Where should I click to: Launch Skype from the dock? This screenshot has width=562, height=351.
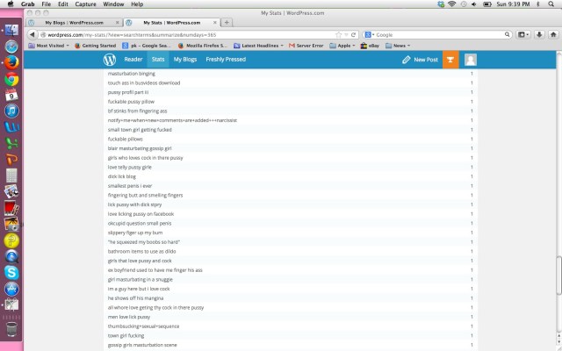11,273
